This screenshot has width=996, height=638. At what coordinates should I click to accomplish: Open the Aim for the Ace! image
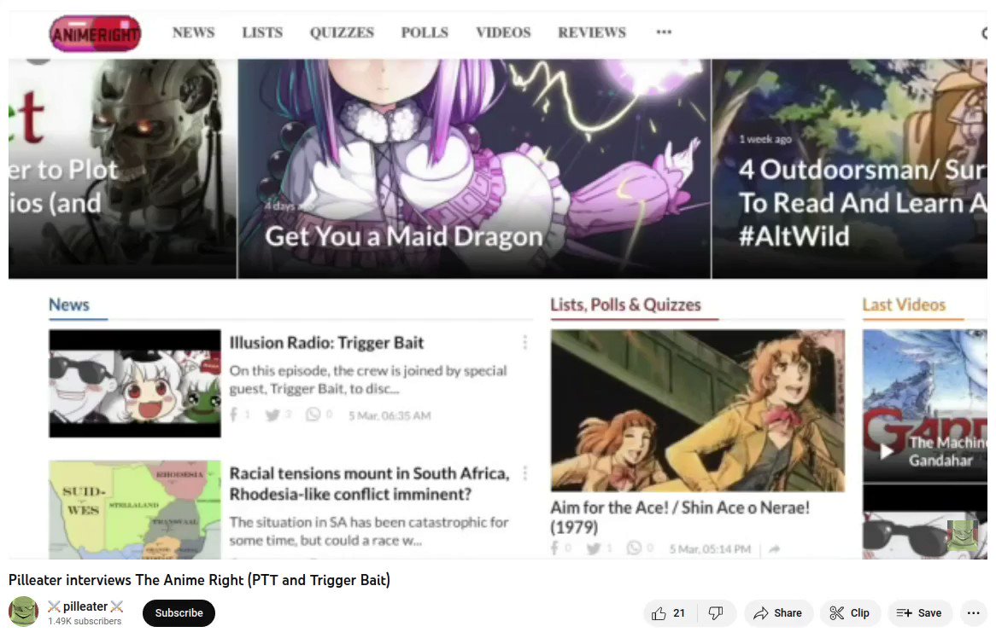pyautogui.click(x=698, y=411)
